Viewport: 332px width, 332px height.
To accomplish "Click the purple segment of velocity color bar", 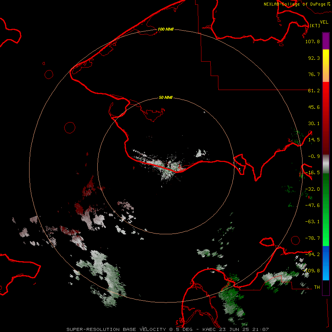I will click(x=326, y=41).
